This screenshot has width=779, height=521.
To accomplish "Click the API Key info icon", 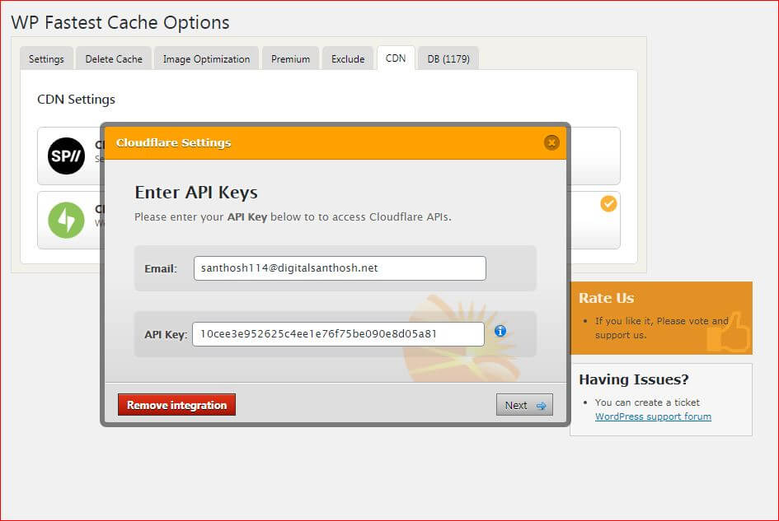I will 500,331.
